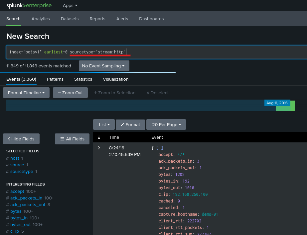Switch to the Patterns tab
This screenshot has width=307, height=235.
coord(55,79)
